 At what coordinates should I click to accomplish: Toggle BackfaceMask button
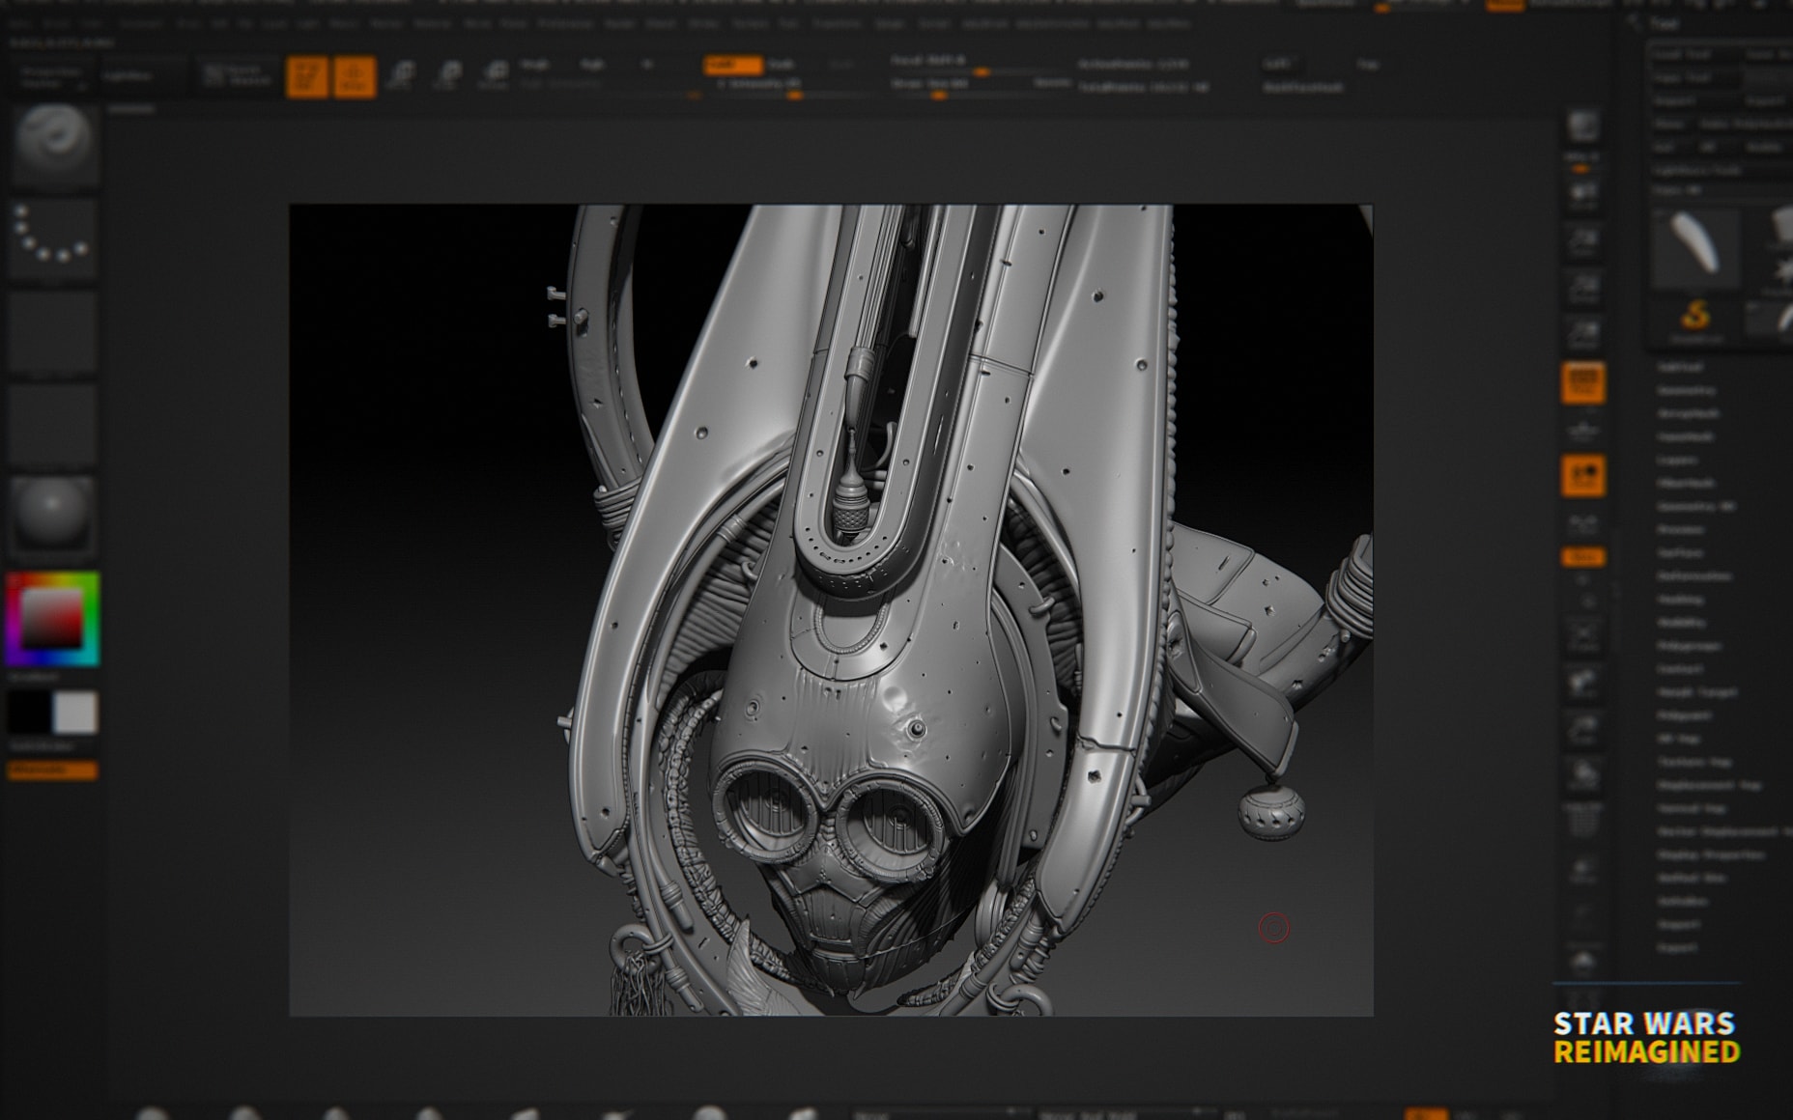[x=1302, y=87]
